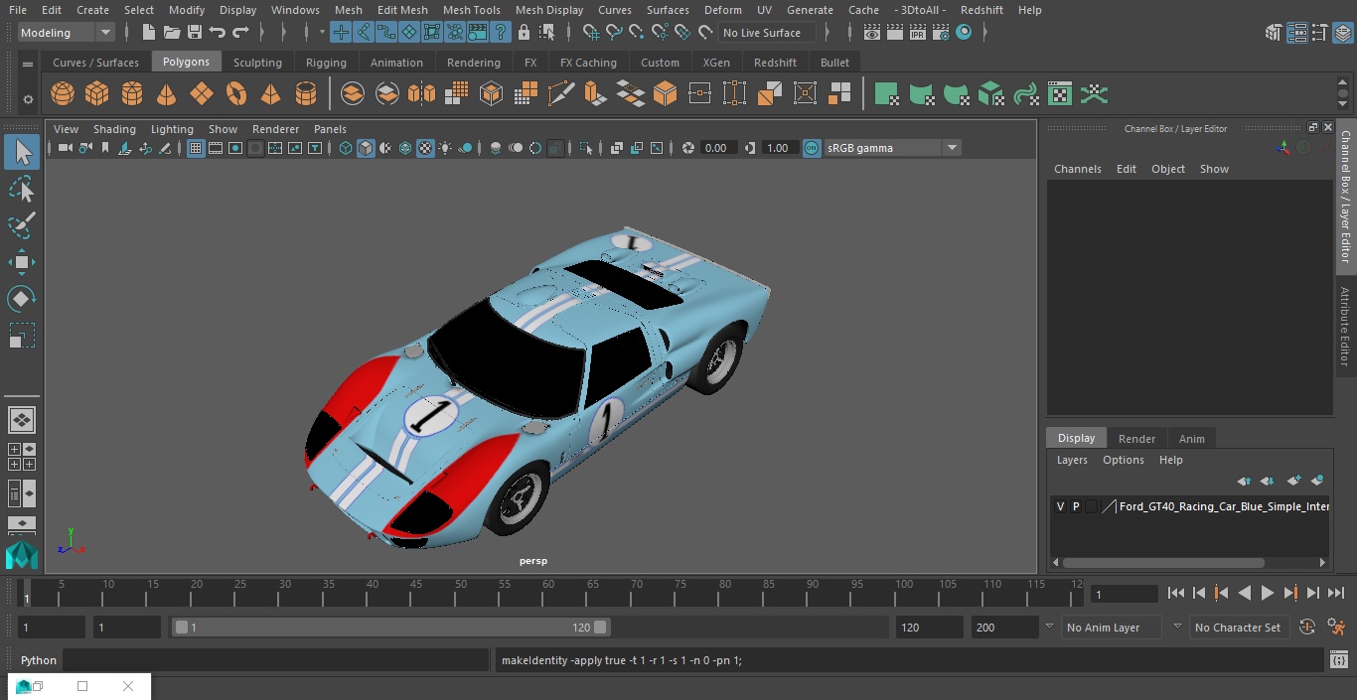Select the Paint selection tool
Viewport: 1357px width, 700px height.
[x=22, y=225]
